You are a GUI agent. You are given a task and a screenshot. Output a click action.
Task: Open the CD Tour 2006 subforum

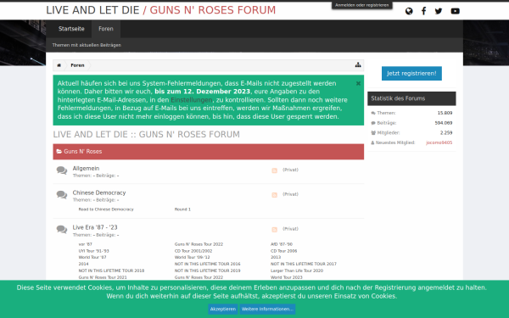[283, 251]
